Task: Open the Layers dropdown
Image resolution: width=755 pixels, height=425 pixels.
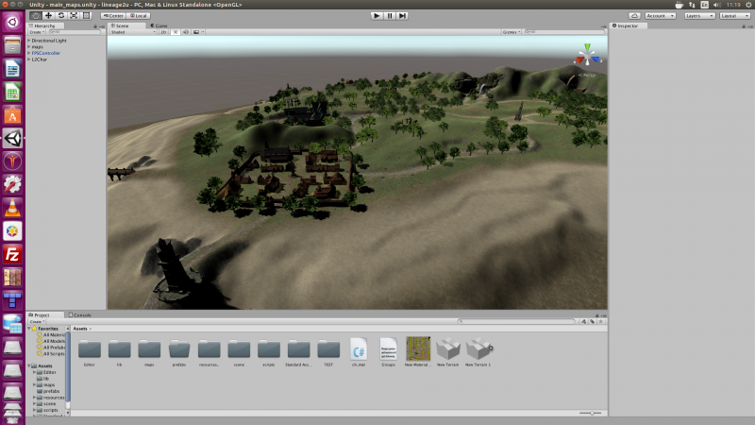Action: point(697,15)
